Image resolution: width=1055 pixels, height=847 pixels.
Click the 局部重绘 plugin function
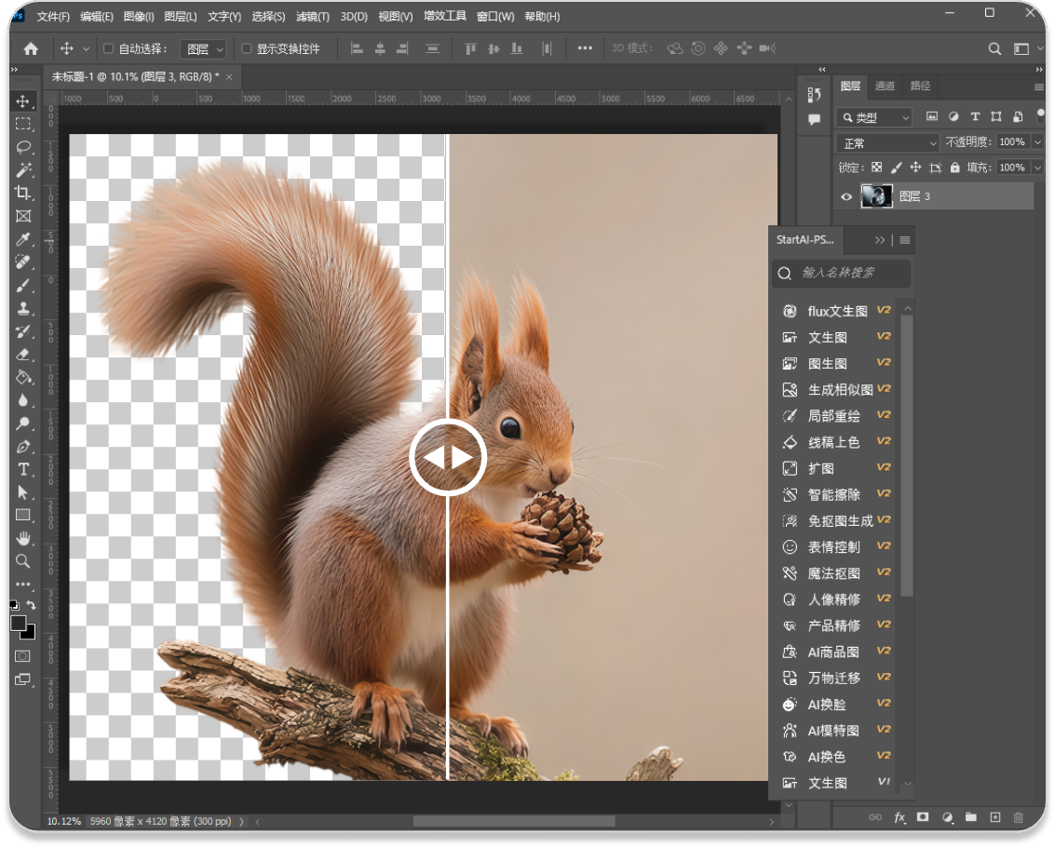point(833,416)
